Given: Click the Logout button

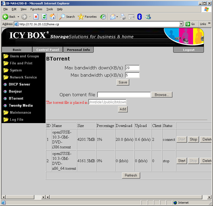Looking at the screenshot, I should coord(189,50).
